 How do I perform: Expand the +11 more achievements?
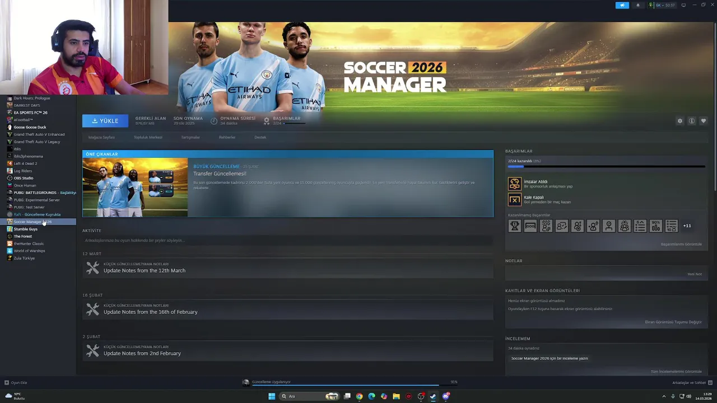coord(687,226)
